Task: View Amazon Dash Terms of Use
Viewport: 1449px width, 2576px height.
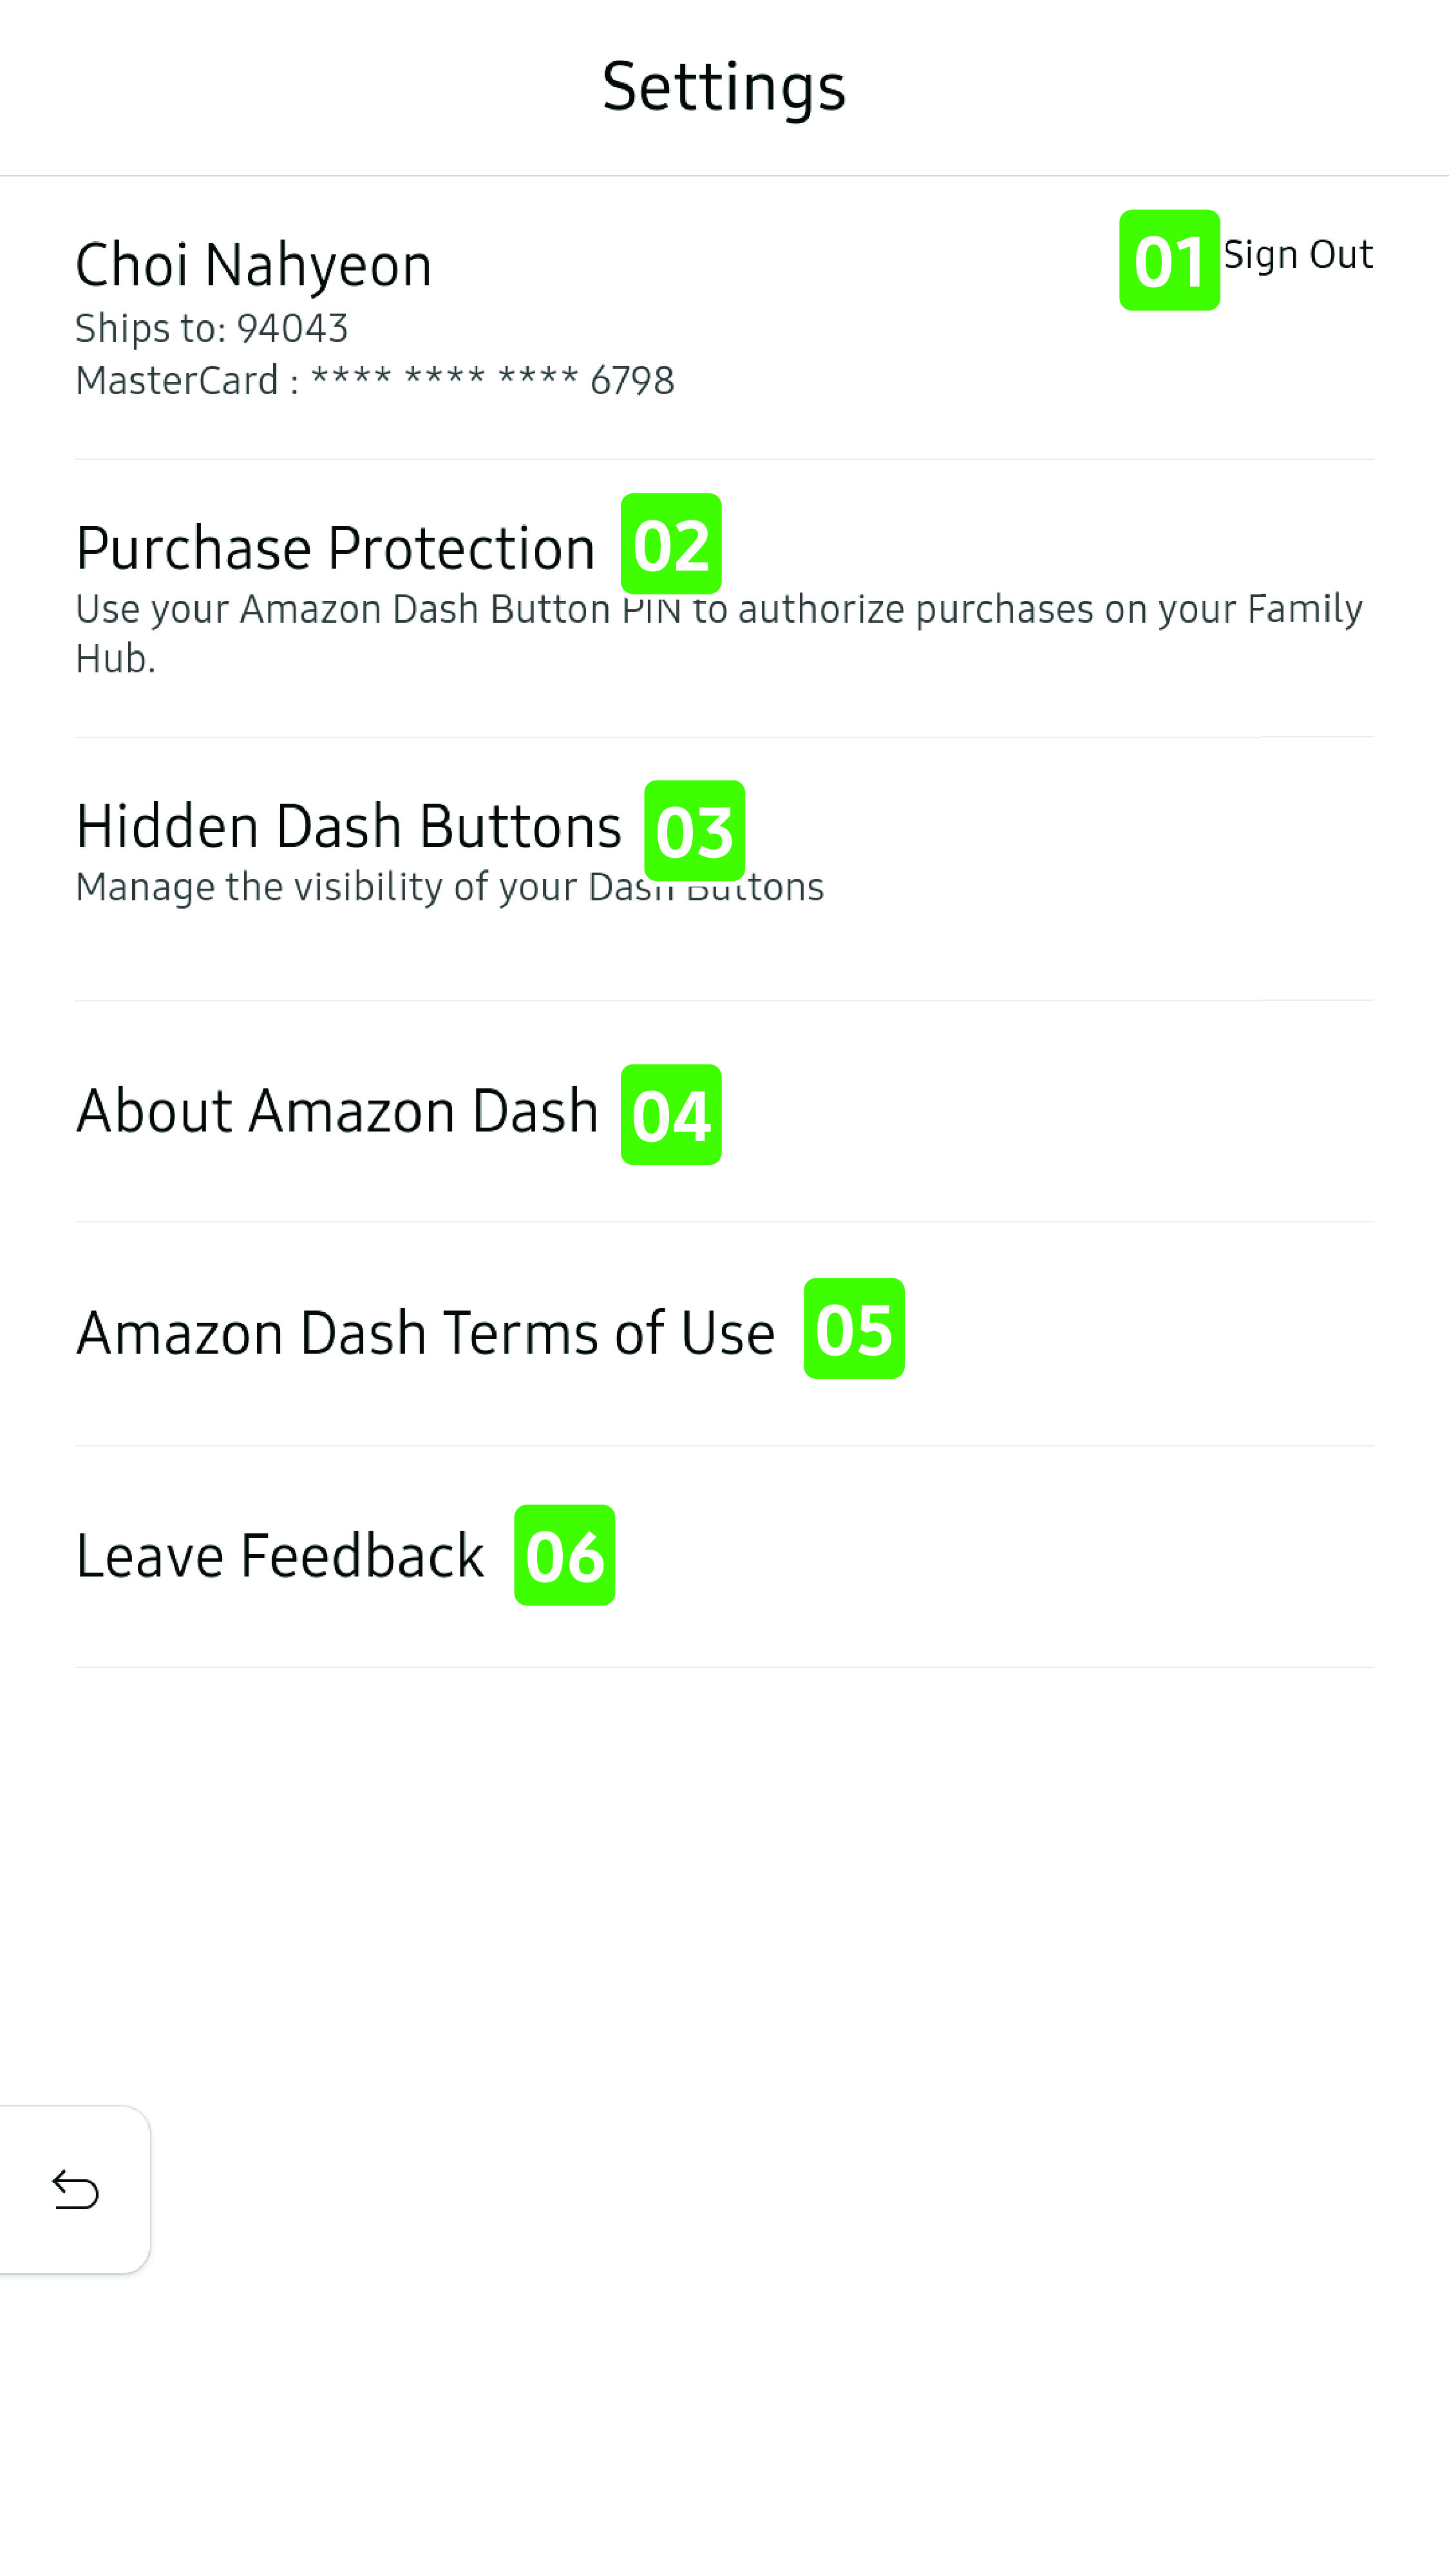Action: pos(425,1333)
